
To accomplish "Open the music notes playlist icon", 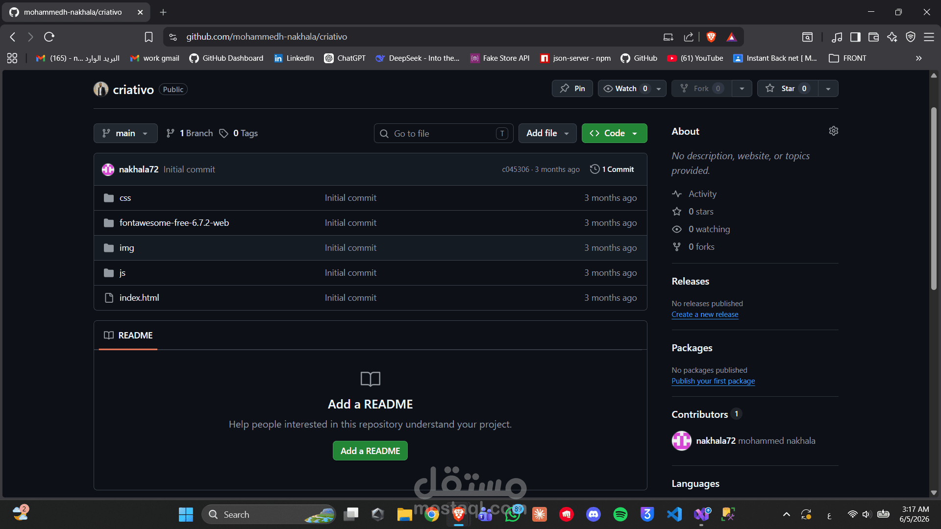I will tap(837, 37).
